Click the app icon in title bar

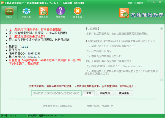pyautogui.click(x=2, y=3)
